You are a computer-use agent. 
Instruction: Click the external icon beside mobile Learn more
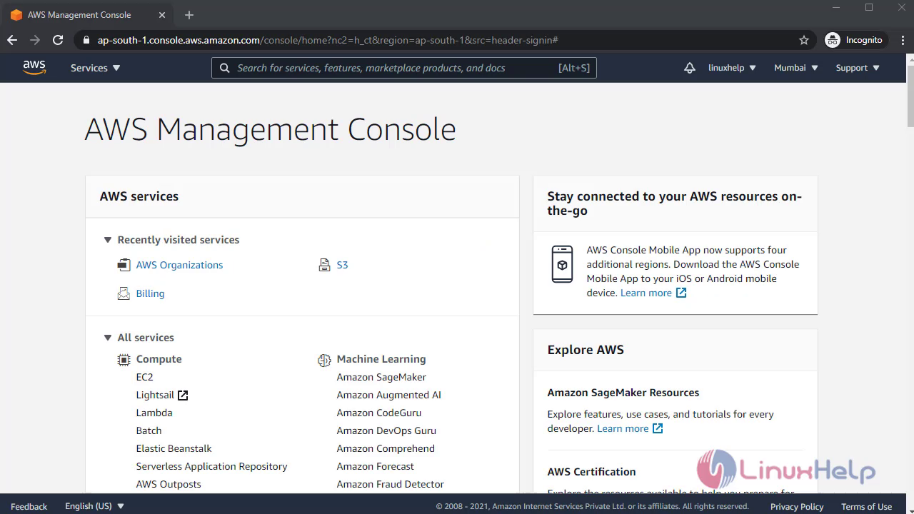pos(681,293)
